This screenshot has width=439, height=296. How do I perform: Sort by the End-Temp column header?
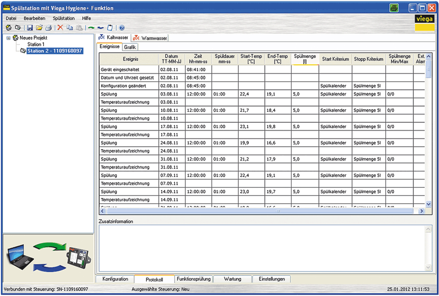pos(278,59)
